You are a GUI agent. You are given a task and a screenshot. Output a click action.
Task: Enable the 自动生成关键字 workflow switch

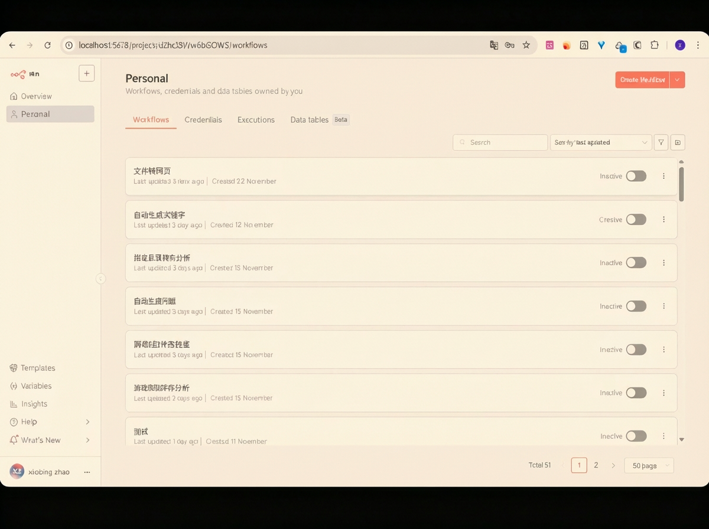point(636,219)
